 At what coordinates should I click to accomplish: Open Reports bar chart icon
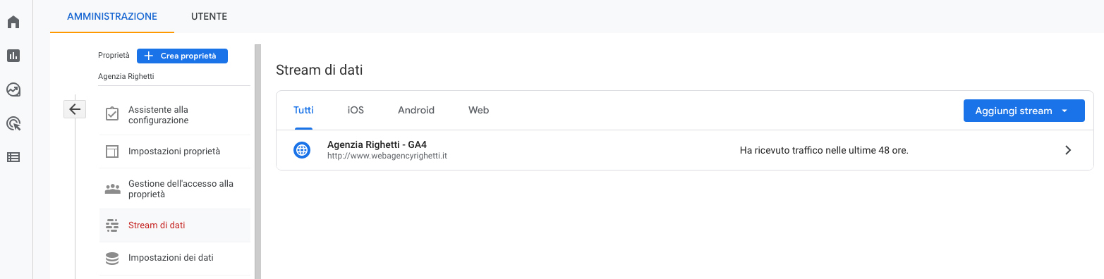click(x=13, y=56)
